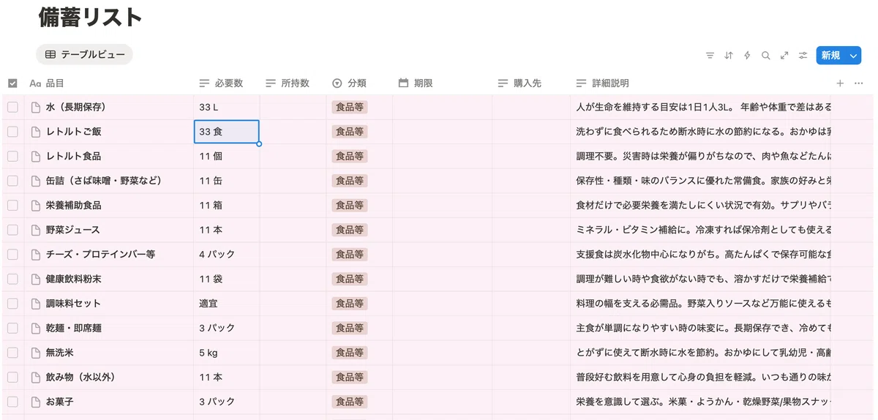This screenshot has width=878, height=420.
Task: Click the 適宜 cell
Action: pos(227,303)
